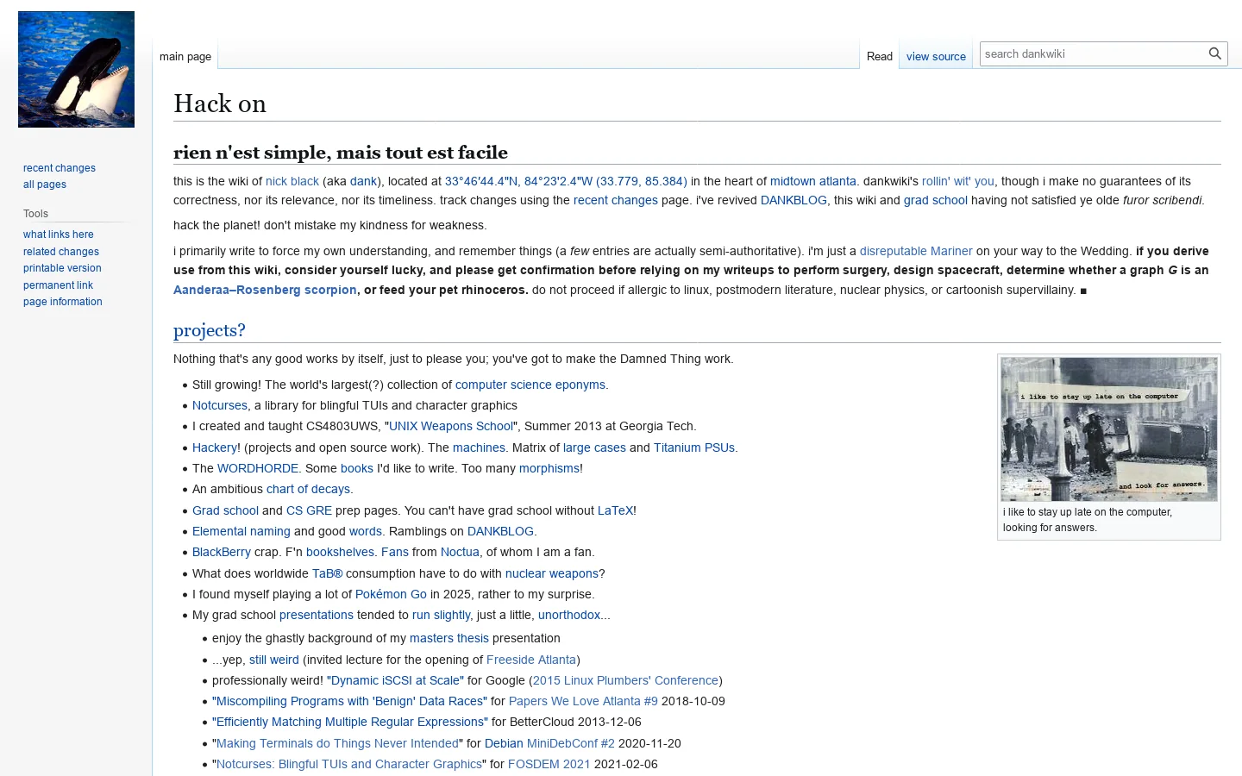Open 'page information' in Tools
This screenshot has width=1242, height=776.
pyautogui.click(x=63, y=302)
